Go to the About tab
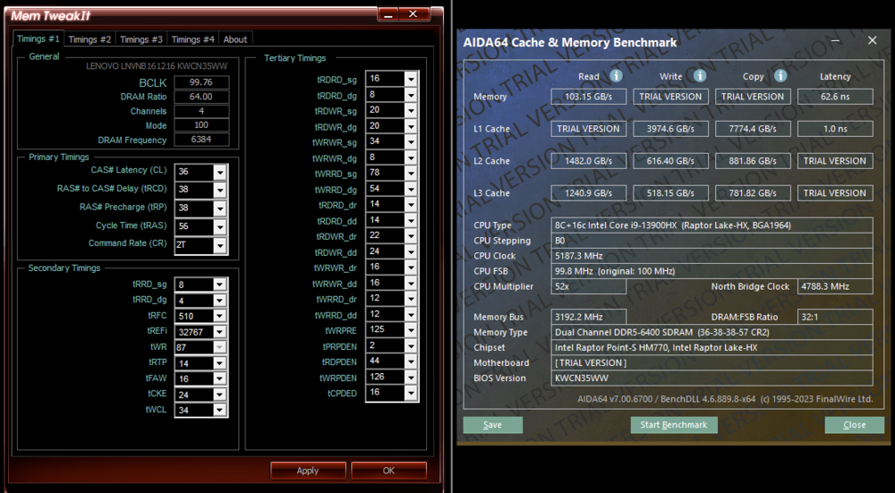The width and height of the screenshot is (895, 493). [235, 39]
